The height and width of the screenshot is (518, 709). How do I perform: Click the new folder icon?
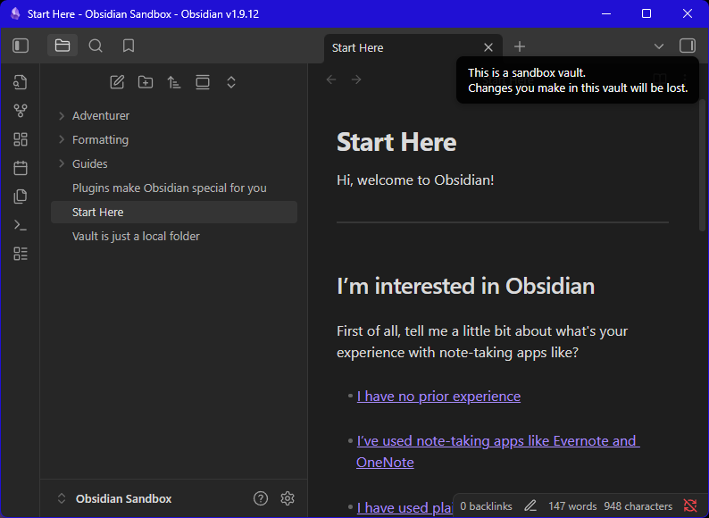(146, 82)
